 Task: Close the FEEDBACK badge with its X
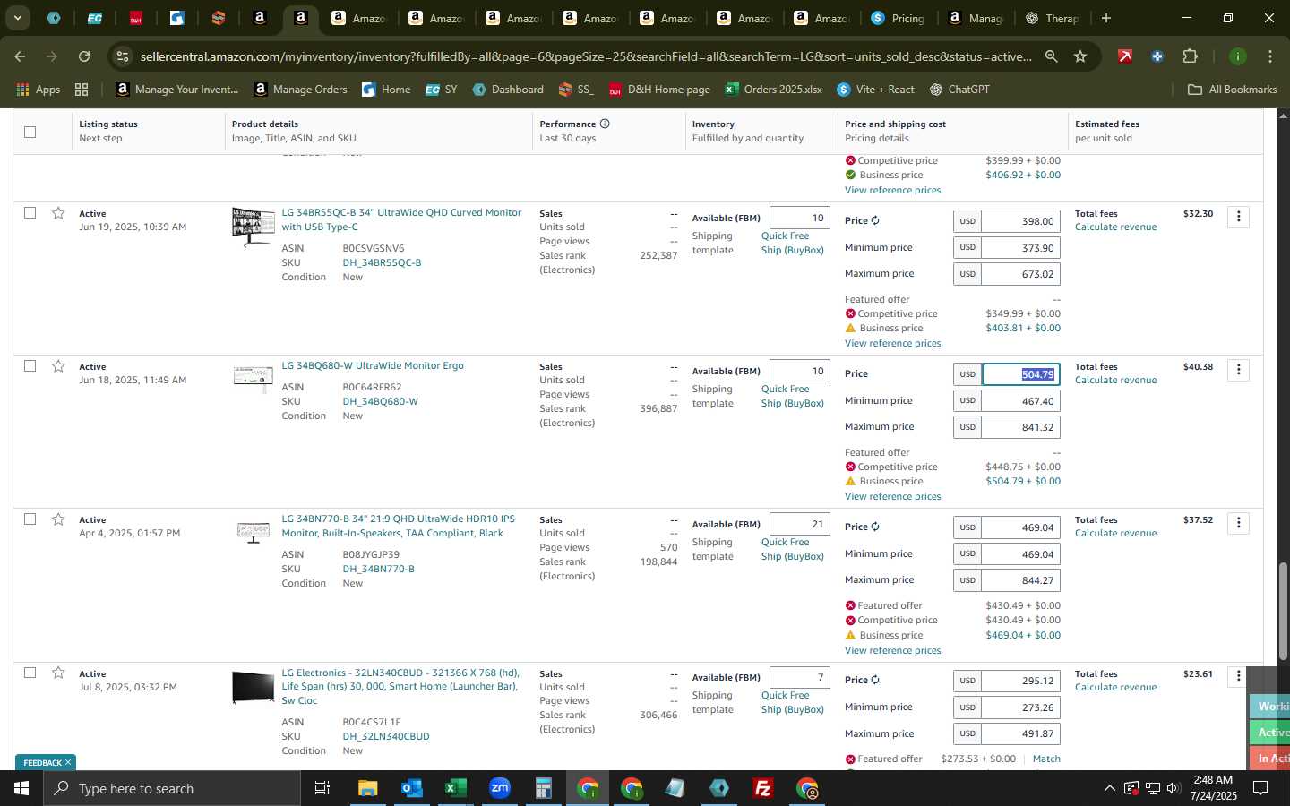(x=67, y=763)
